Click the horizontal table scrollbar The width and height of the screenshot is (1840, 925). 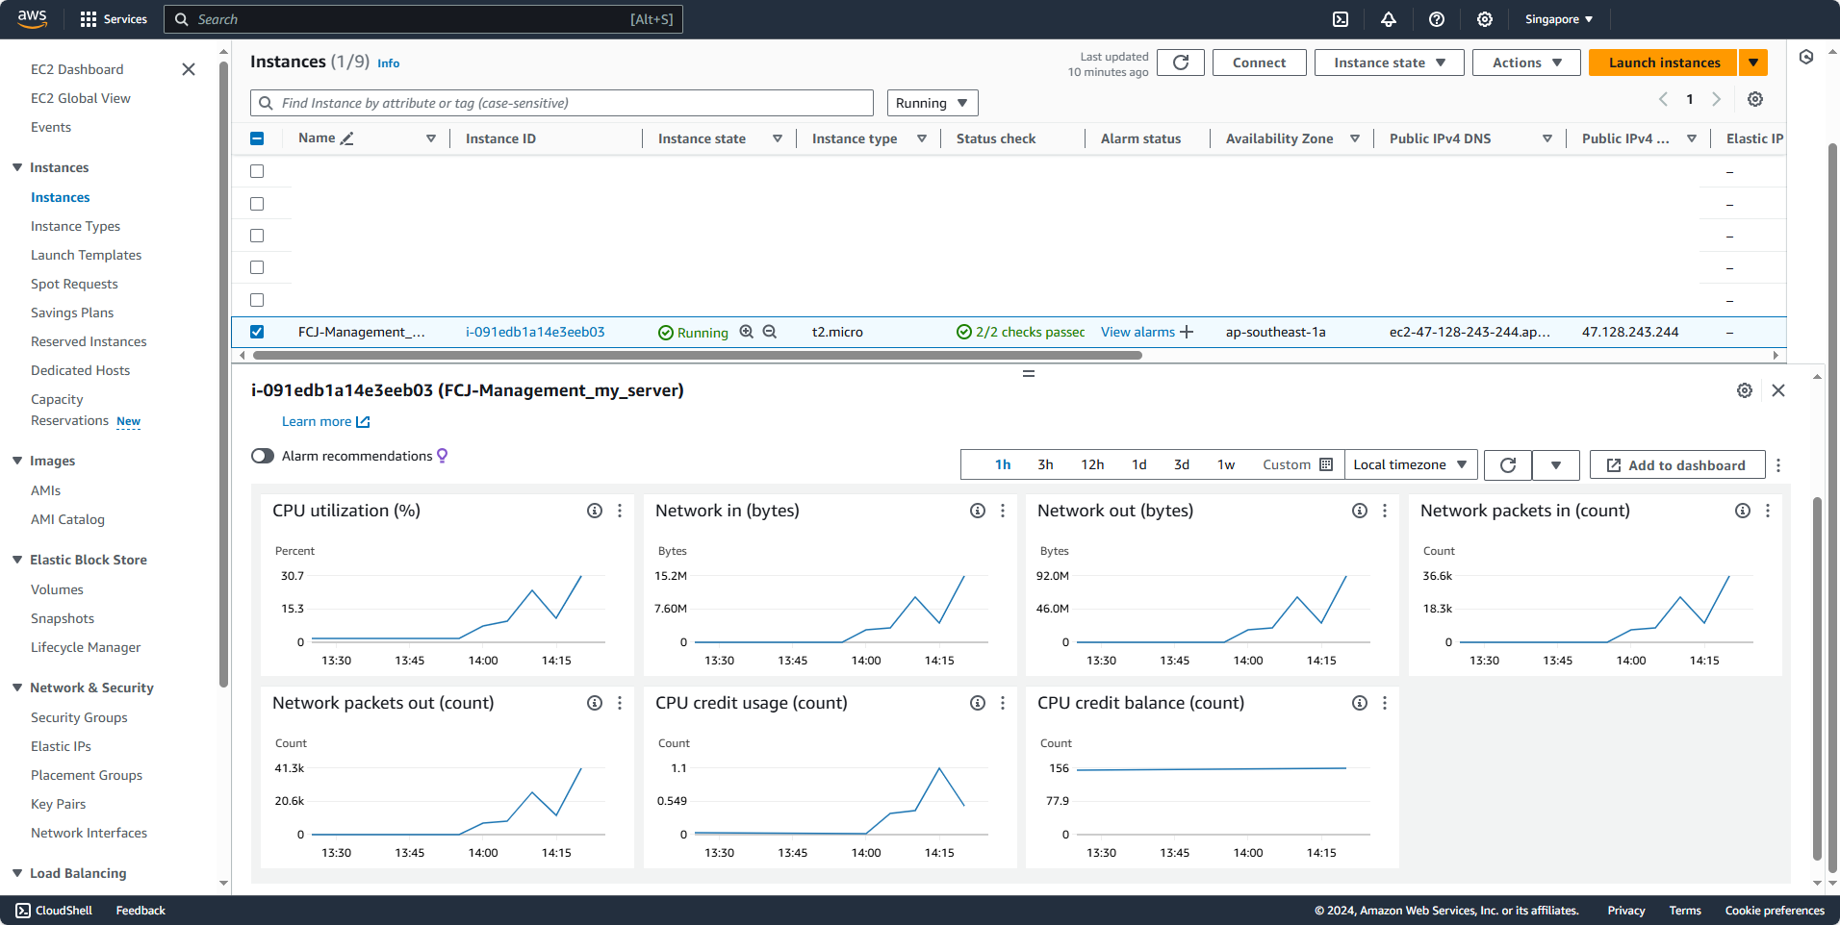point(698,355)
